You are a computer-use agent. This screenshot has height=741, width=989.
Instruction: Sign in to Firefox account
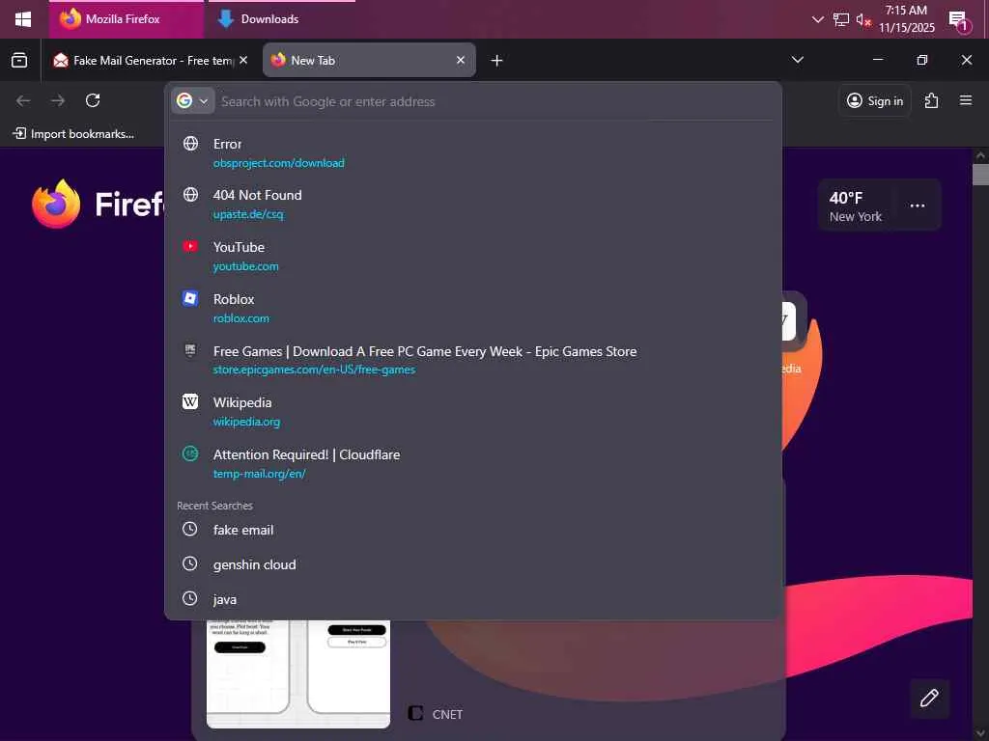click(x=874, y=100)
